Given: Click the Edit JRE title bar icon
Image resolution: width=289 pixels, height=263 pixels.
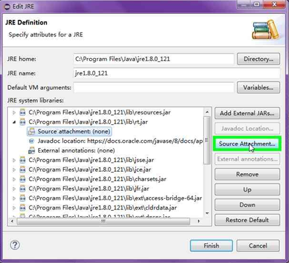Looking at the screenshot, I should pyautogui.click(x=7, y=7).
